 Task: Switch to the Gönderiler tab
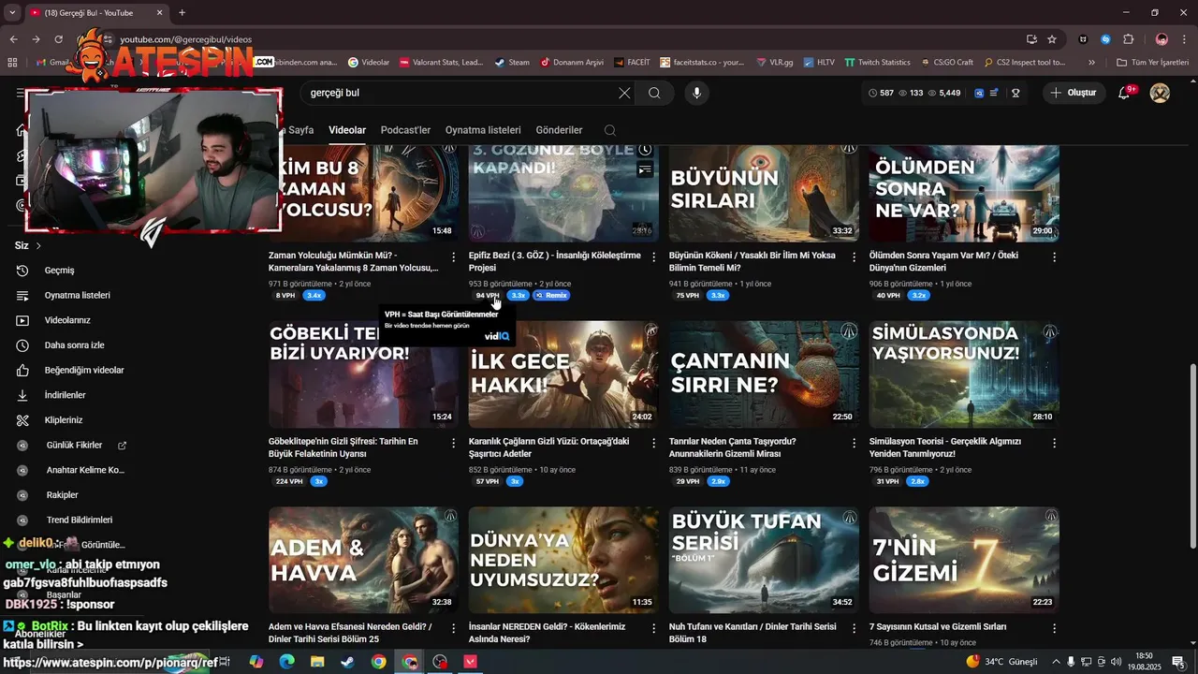pos(559,130)
